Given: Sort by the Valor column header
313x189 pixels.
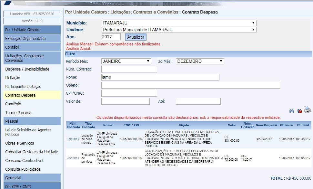Looking at the screenshot, I should (232, 125).
